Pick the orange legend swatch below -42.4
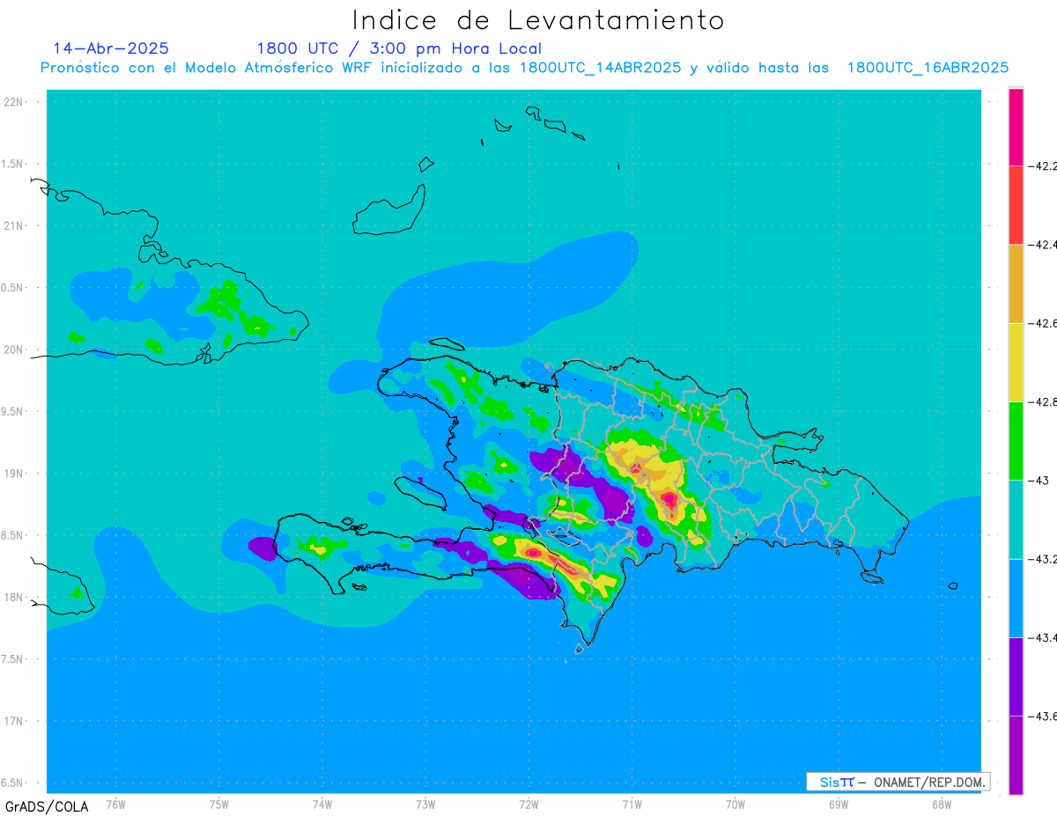The image size is (1057, 816). coord(1016,283)
